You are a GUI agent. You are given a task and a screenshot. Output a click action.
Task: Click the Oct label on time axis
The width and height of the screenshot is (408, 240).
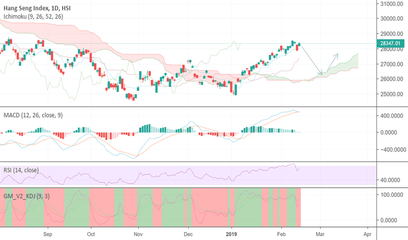(91, 234)
